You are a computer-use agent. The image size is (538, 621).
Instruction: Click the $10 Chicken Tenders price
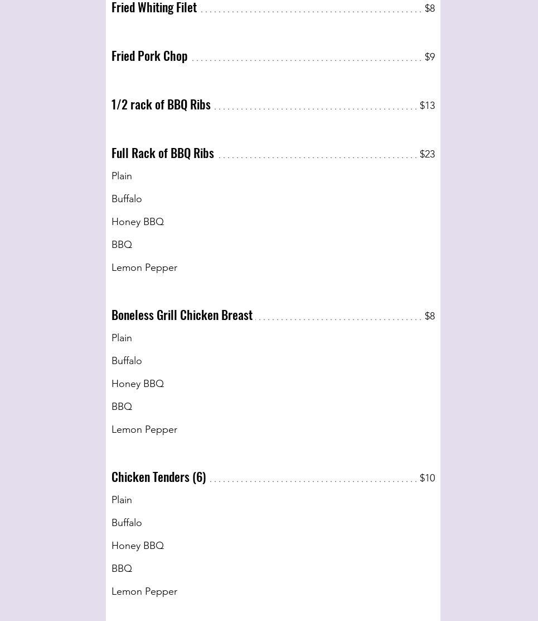coord(427,479)
